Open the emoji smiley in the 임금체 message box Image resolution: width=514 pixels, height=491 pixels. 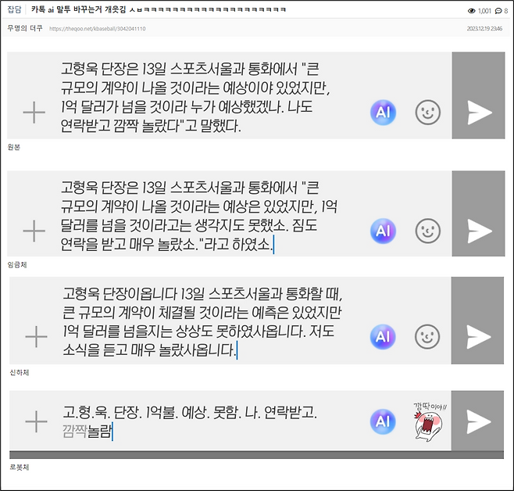pos(427,231)
